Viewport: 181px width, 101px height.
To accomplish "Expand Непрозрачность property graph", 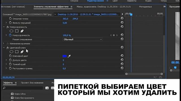I will click(6, 35).
